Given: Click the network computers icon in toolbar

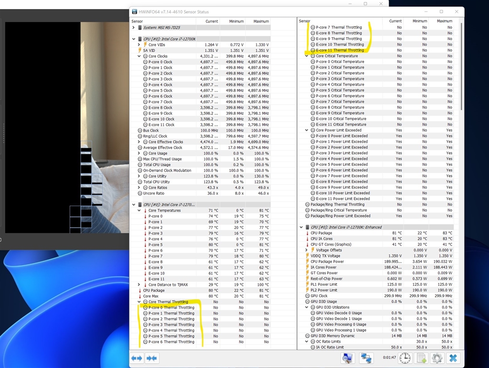Looking at the screenshot, I should click(366, 358).
